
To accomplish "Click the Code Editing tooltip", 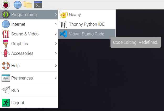I will point(135,42).
